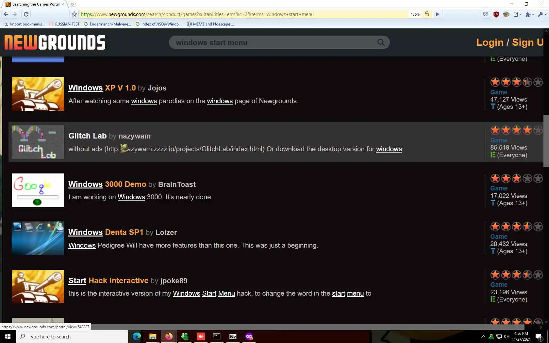The width and height of the screenshot is (549, 343).
Task: Click '47,127 Views' text
Action: [x=508, y=100]
